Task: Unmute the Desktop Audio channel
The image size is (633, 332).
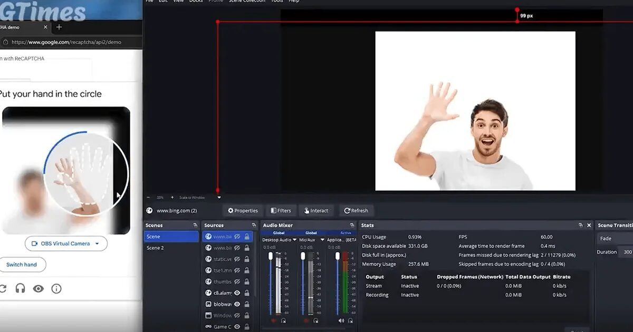Action: (x=274, y=320)
